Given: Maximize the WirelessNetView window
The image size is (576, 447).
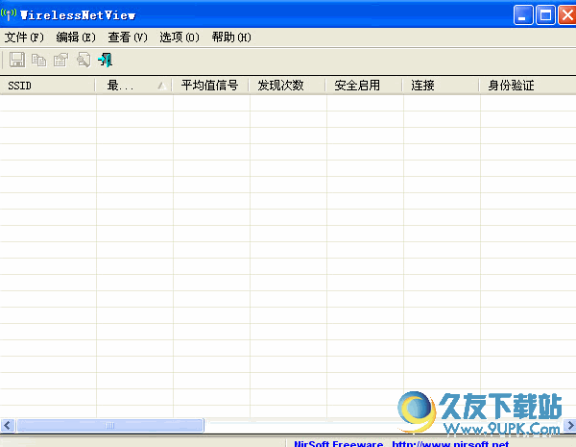Looking at the screenshot, I should click(545, 15).
